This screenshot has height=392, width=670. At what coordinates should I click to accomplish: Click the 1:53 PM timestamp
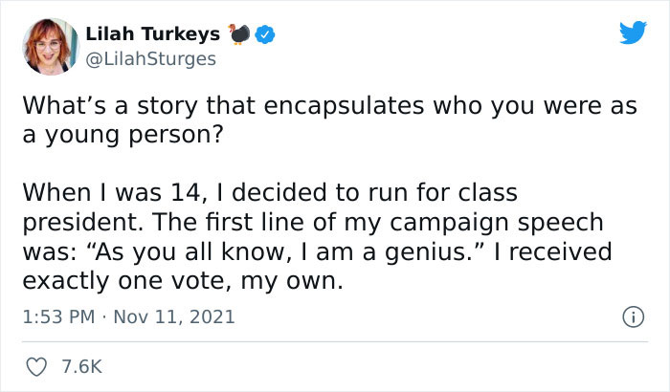[x=55, y=316]
